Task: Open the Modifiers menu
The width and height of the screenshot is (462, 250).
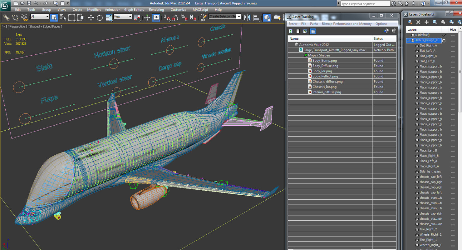Action: tap(94, 10)
